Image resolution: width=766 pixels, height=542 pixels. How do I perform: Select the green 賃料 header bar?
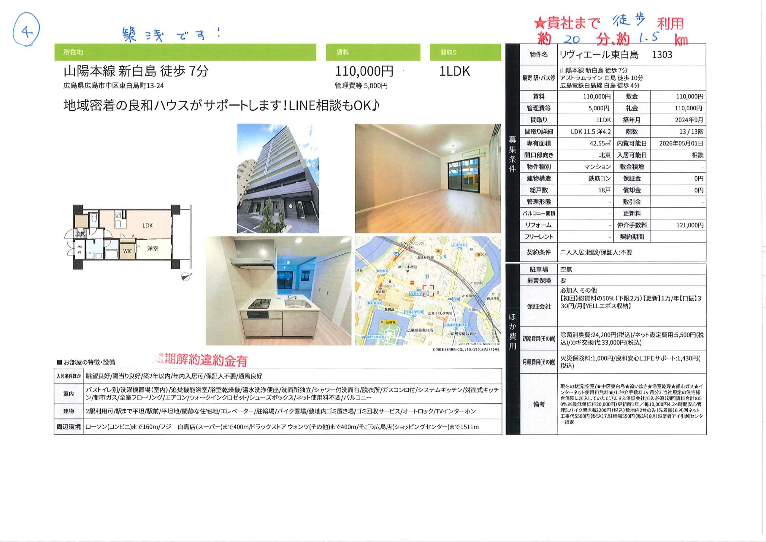[373, 52]
